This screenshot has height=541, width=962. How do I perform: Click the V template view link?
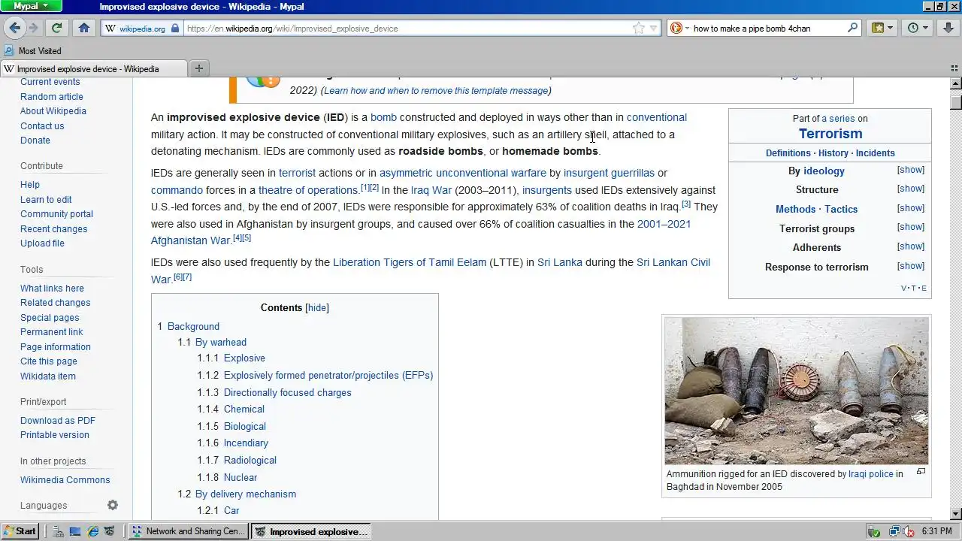903,289
